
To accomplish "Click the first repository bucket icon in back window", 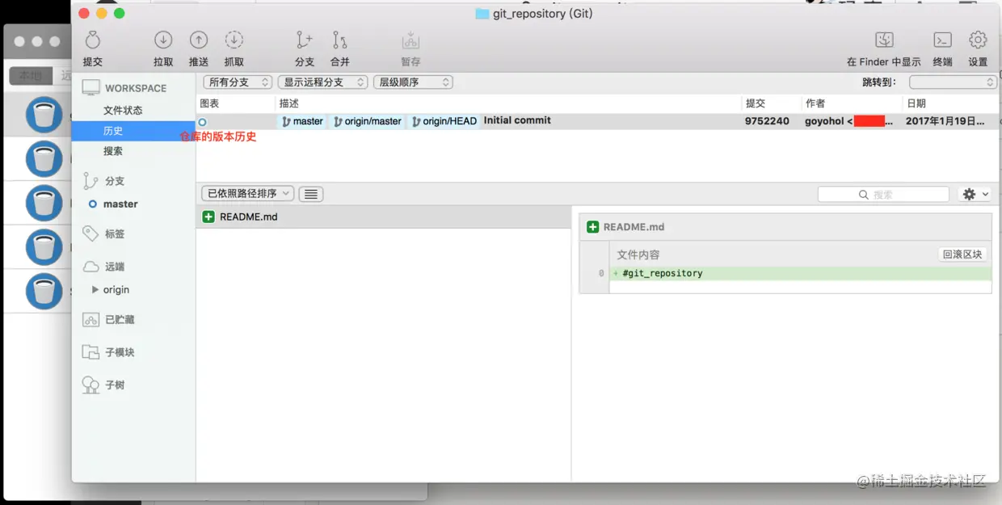I will pos(44,115).
